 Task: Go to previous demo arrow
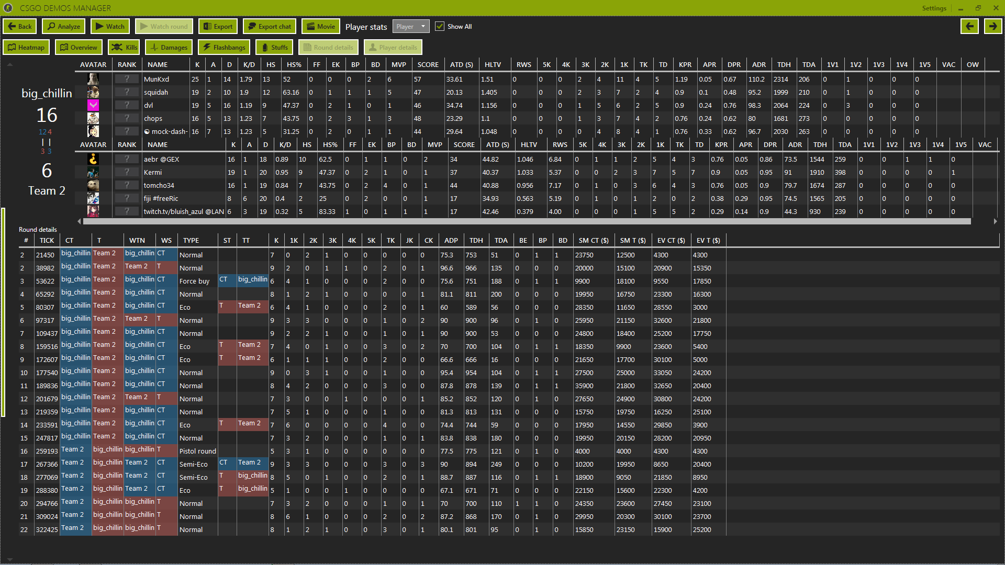click(969, 27)
